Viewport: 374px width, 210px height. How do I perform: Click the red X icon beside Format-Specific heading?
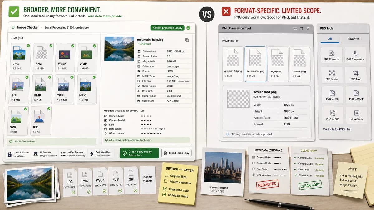(x=226, y=12)
